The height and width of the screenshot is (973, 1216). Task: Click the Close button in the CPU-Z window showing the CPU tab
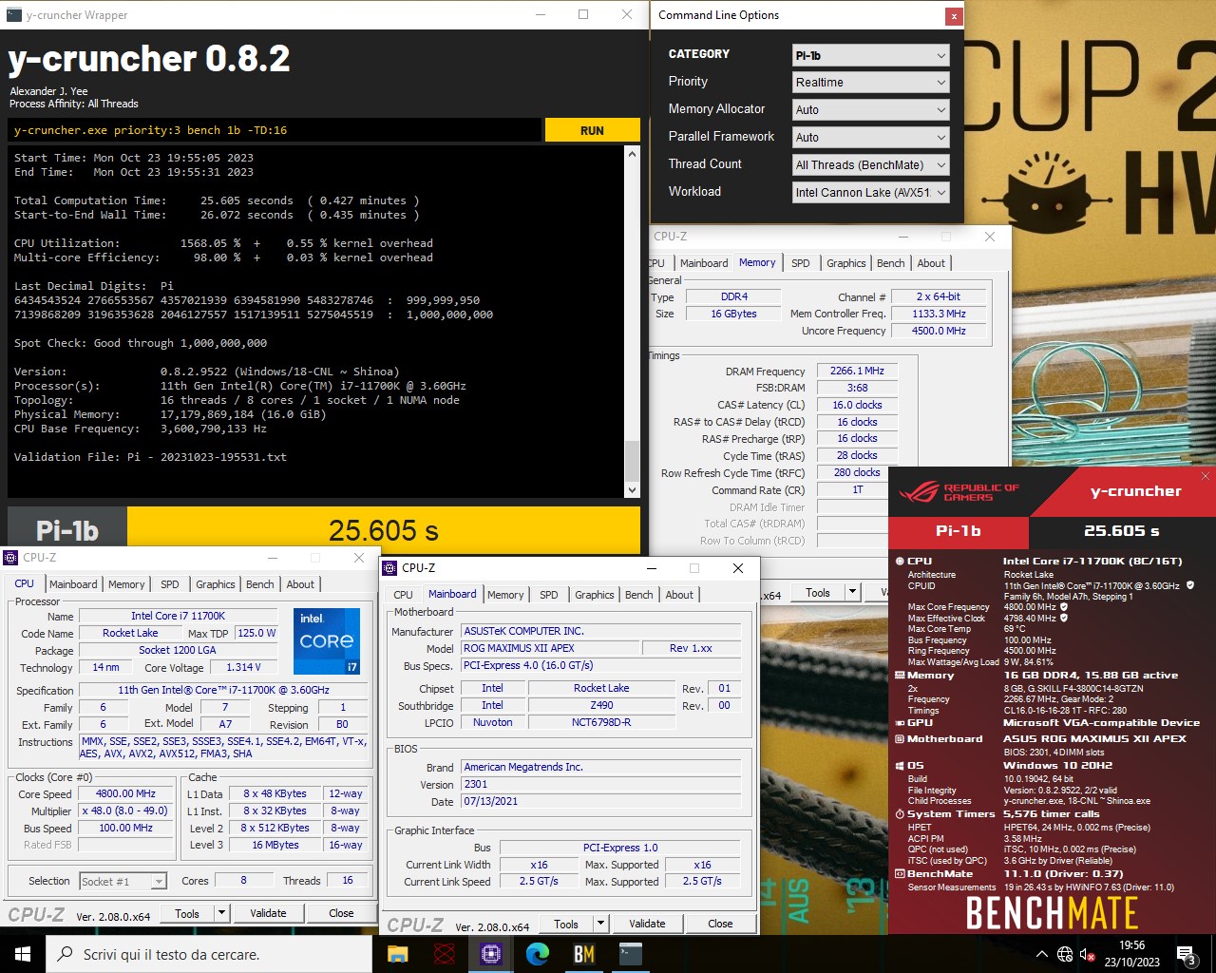pyautogui.click(x=341, y=913)
